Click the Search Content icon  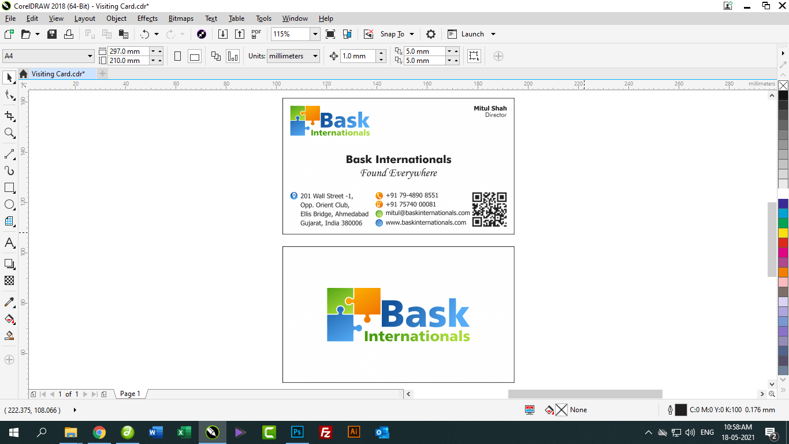pyautogui.click(x=202, y=34)
